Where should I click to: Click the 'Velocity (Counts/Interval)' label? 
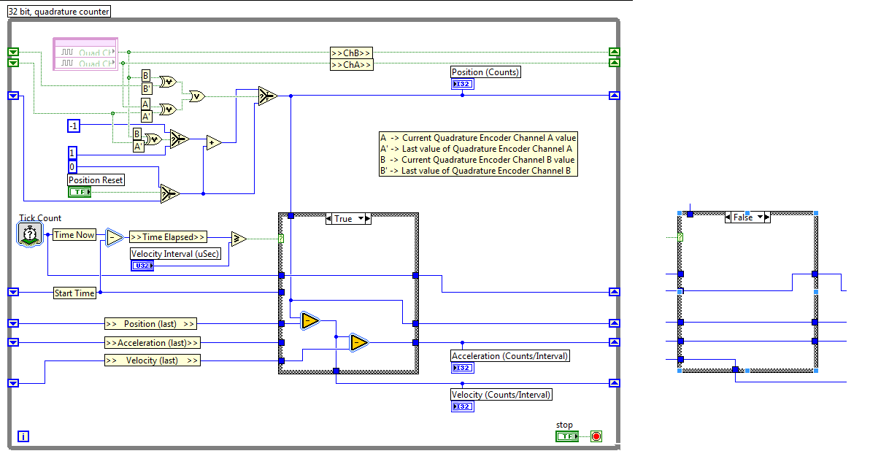[501, 395]
